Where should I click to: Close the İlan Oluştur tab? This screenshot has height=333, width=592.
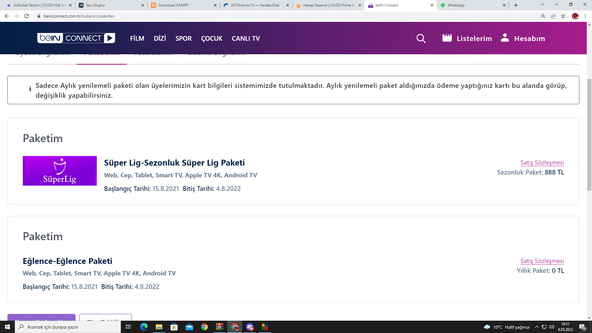(143, 5)
